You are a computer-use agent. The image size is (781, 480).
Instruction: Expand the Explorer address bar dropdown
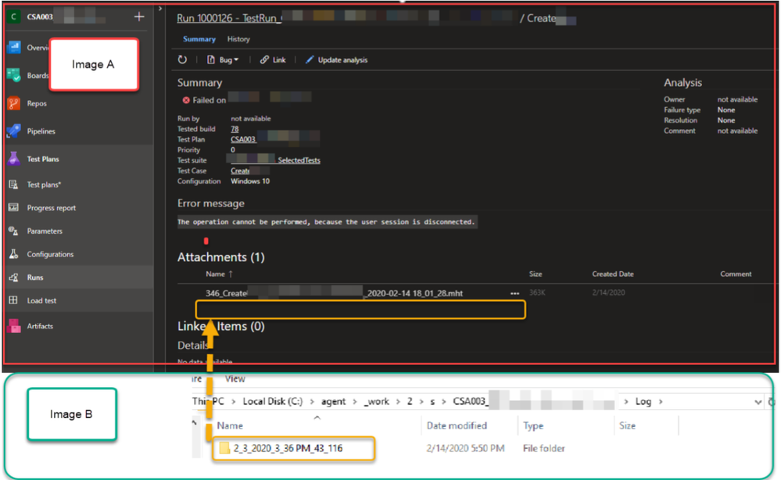[758, 402]
